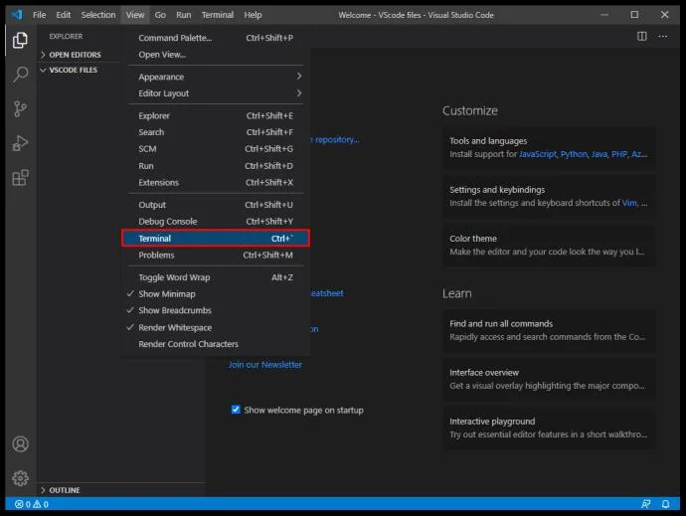Open the Explorer activity bar icon
Screen dimensions: 686x516
click(x=20, y=40)
